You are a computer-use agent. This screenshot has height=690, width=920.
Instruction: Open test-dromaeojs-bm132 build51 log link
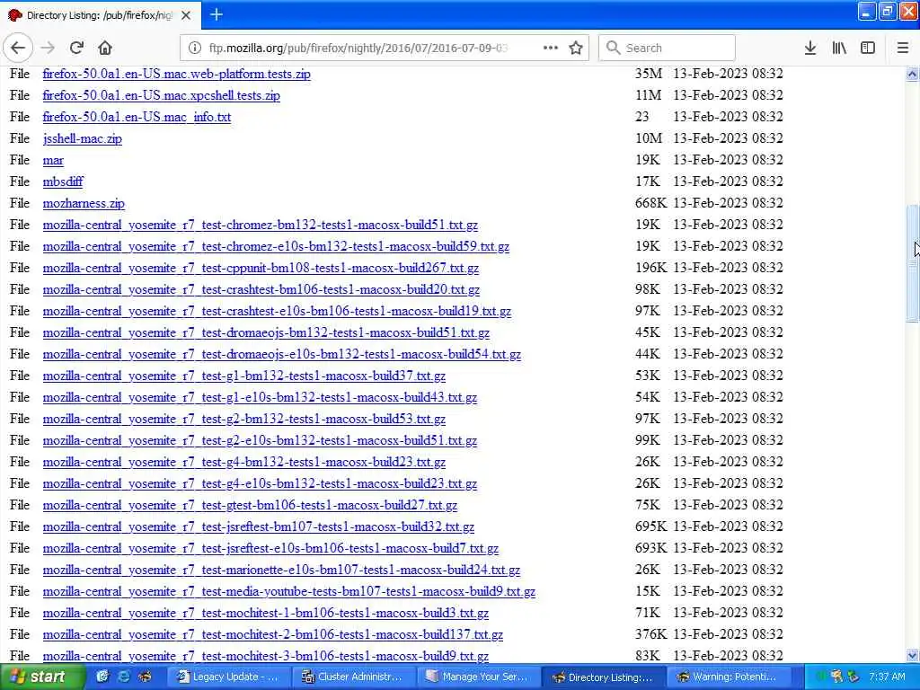click(266, 333)
